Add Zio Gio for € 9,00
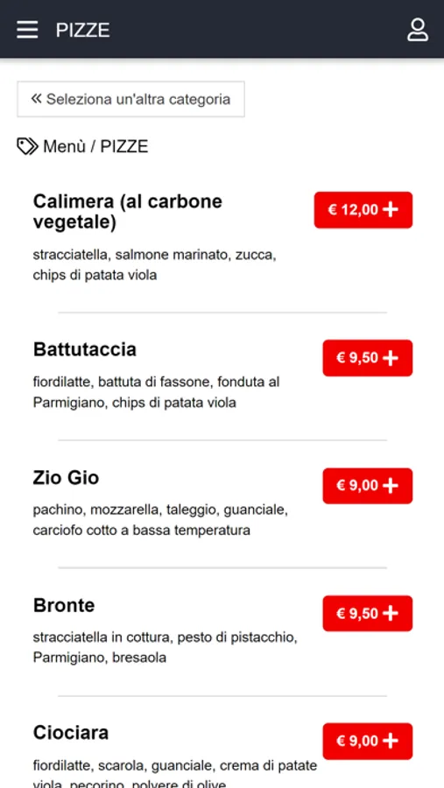This screenshot has width=444, height=788. (x=368, y=485)
